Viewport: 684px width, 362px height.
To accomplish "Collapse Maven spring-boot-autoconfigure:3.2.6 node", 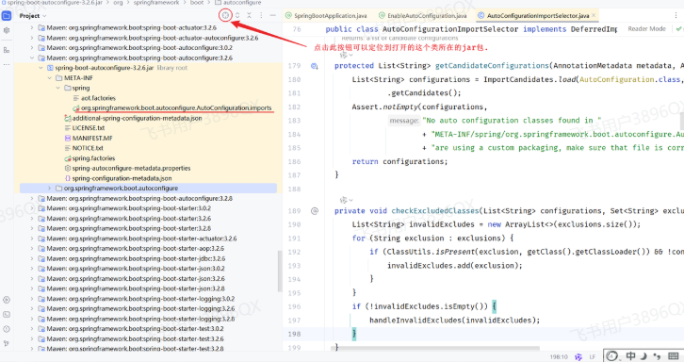I will point(32,58).
